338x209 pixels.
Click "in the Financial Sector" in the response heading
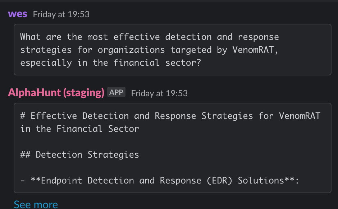click(79, 129)
